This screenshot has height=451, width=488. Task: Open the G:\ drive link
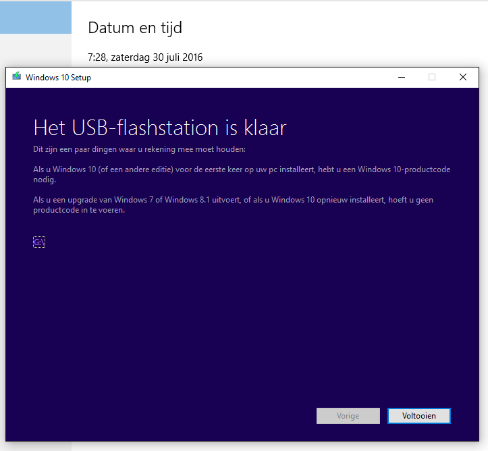(x=39, y=242)
